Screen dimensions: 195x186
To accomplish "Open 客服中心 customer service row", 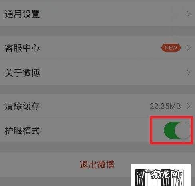I will coord(97,48).
